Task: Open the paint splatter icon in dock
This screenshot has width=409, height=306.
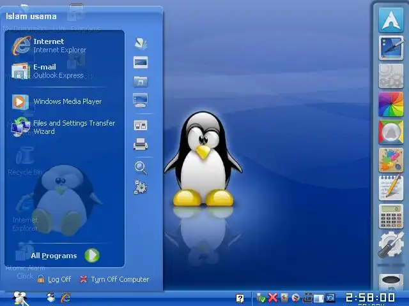Action: pos(390,160)
